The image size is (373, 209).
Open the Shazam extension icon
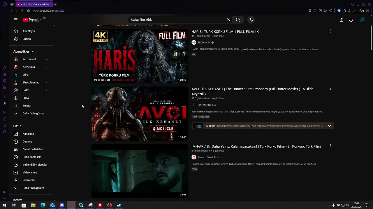(339, 11)
